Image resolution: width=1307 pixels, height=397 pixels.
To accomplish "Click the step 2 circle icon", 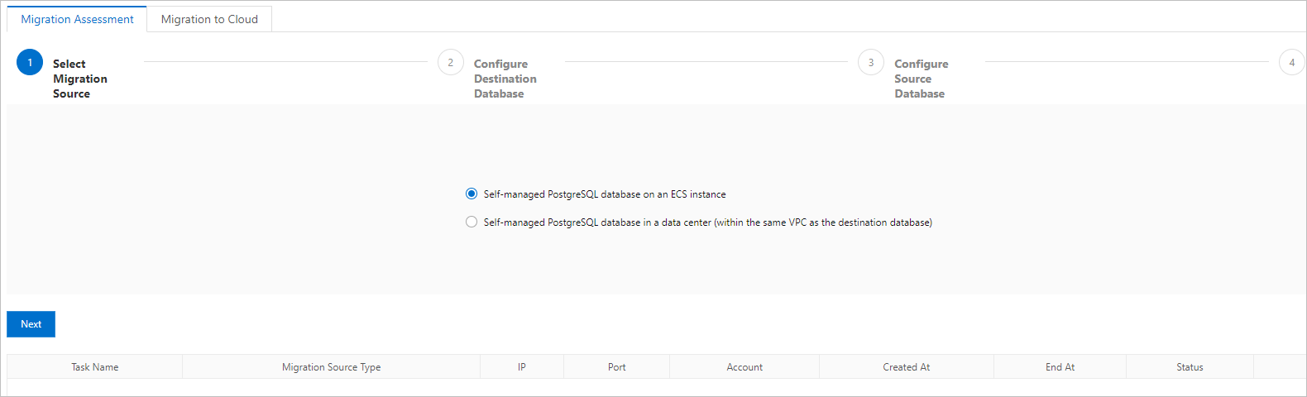I will 451,62.
